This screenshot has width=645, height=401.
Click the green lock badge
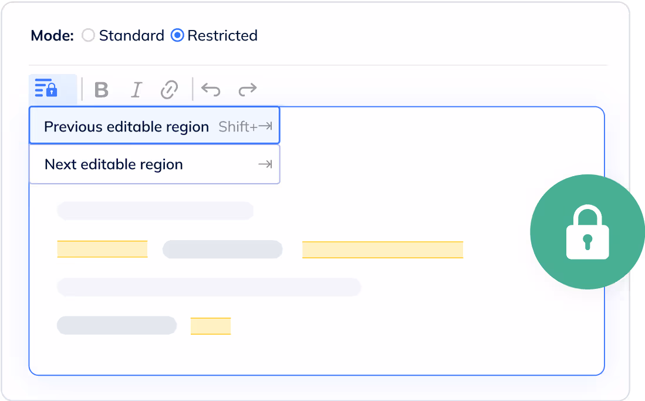[587, 232]
